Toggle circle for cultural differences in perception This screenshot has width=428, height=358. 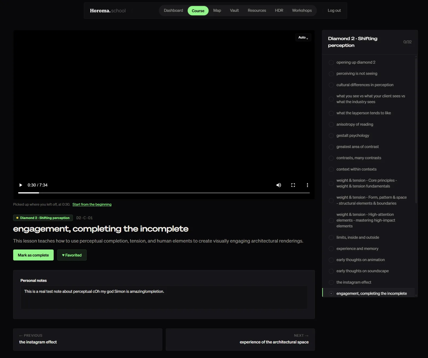[x=331, y=85]
